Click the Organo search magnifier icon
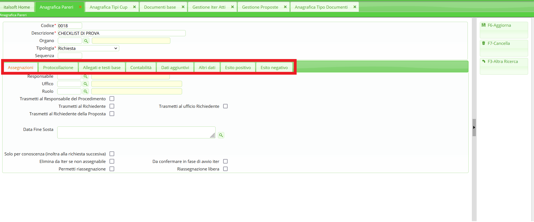Viewport: 534px width, 222px height. (x=86, y=41)
